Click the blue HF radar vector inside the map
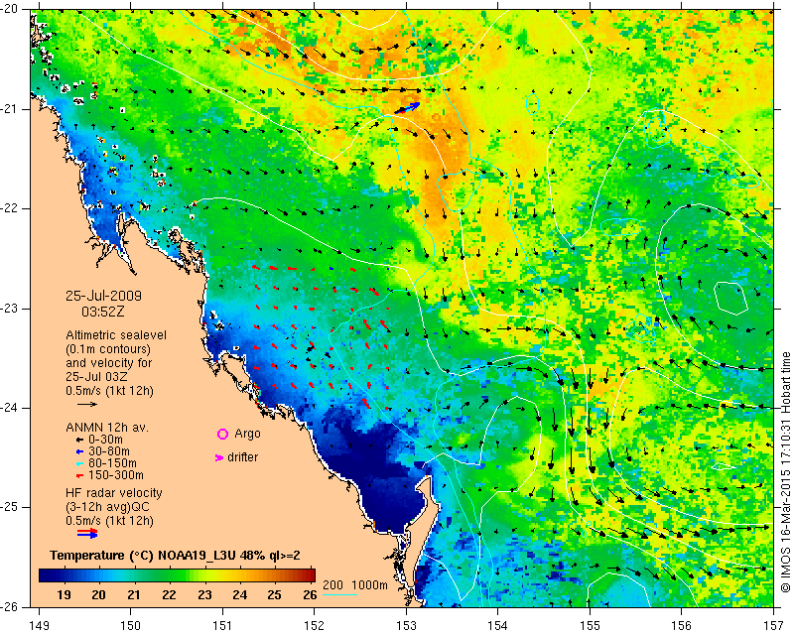The image size is (794, 635). [407, 108]
